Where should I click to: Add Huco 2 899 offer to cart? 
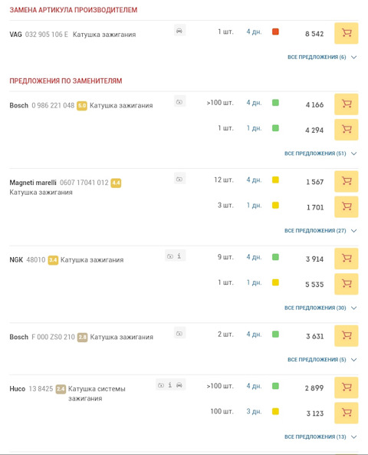[x=347, y=387]
